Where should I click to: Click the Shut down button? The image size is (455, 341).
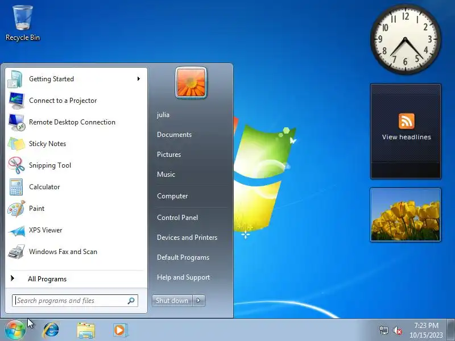172,301
